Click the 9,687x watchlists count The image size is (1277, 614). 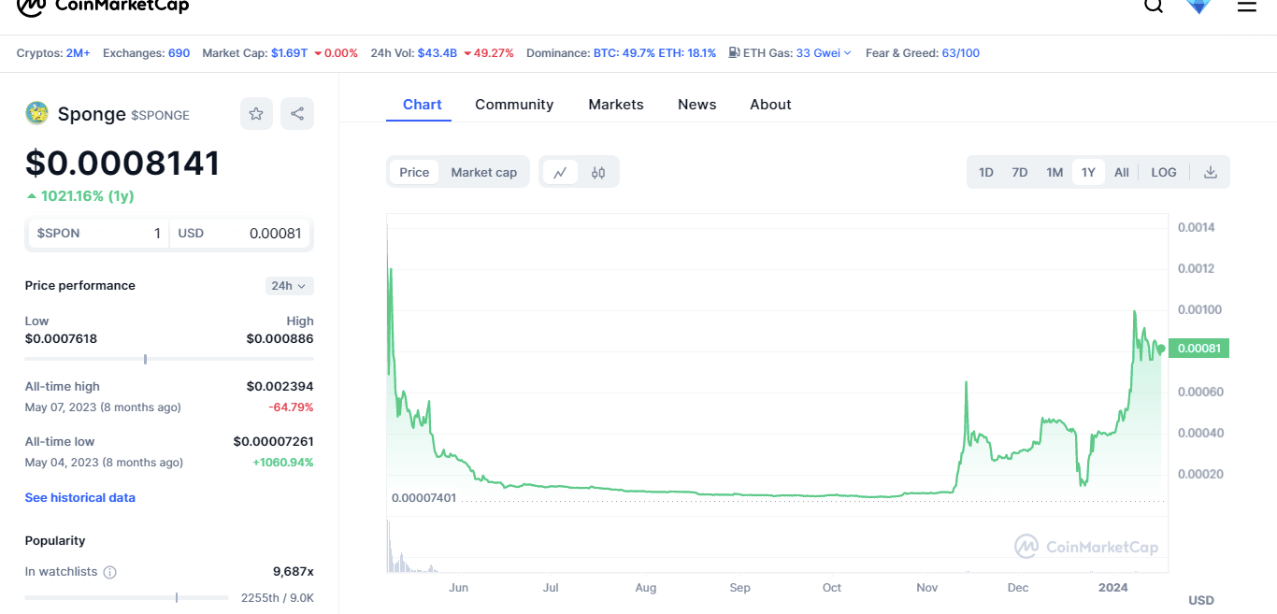click(294, 572)
